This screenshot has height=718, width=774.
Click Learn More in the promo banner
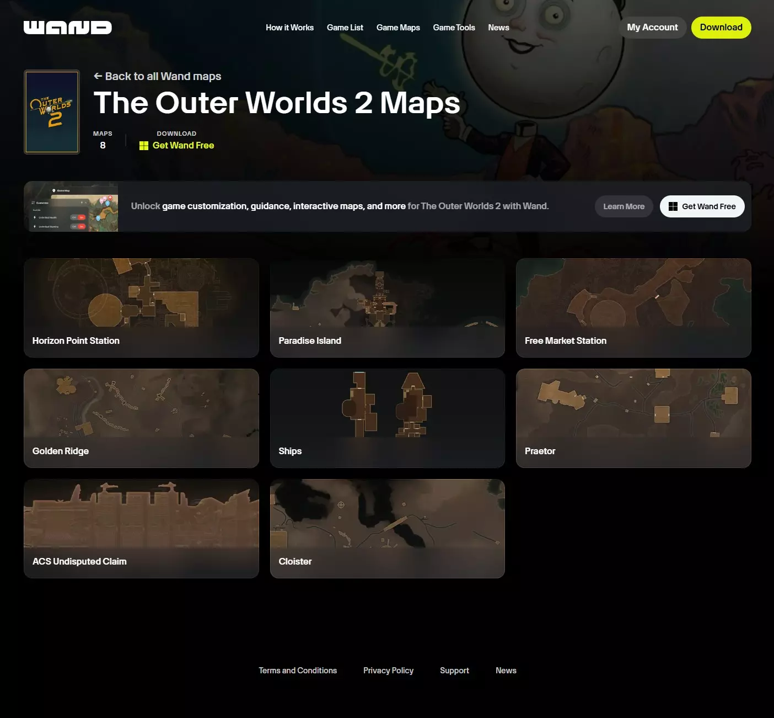coord(624,206)
